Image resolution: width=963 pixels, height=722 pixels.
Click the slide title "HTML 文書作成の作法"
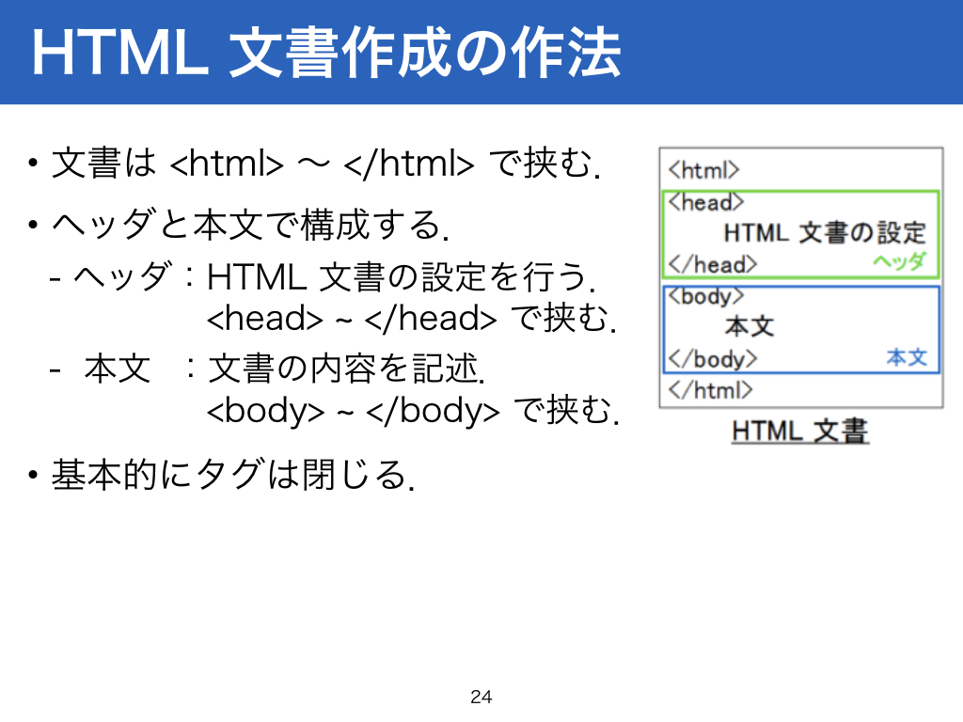(326, 54)
